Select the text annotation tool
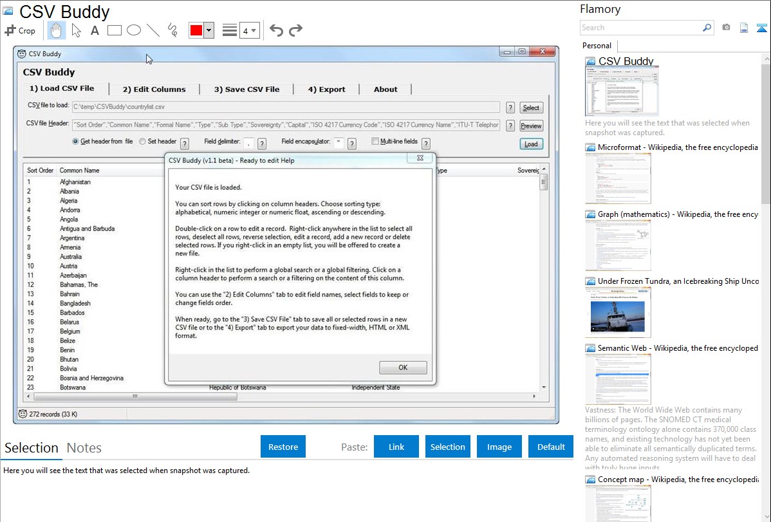Screen dimensions: 771x522 pyautogui.click(x=95, y=30)
